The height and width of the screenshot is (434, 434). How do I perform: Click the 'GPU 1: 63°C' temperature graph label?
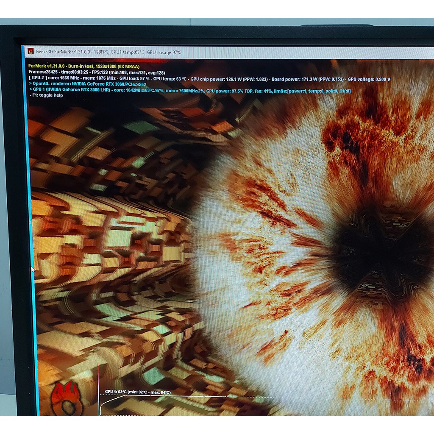point(115,392)
